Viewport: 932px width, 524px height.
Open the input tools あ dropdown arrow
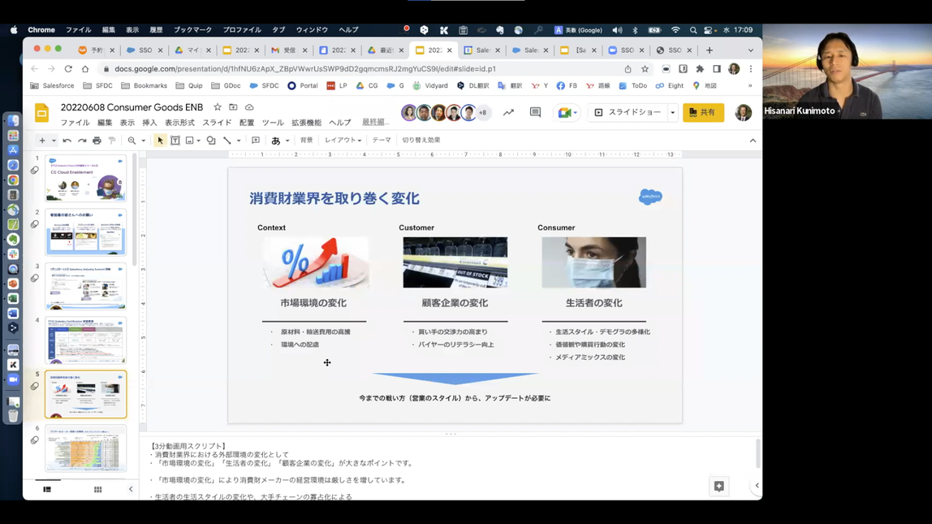[287, 141]
